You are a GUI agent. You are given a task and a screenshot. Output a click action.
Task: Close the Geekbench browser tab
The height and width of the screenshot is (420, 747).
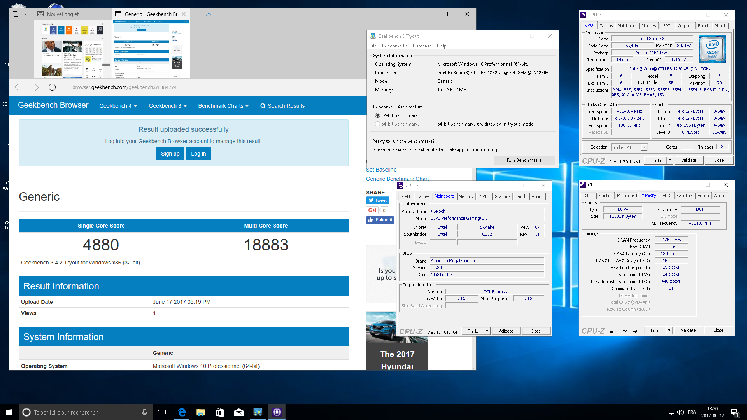click(x=184, y=14)
